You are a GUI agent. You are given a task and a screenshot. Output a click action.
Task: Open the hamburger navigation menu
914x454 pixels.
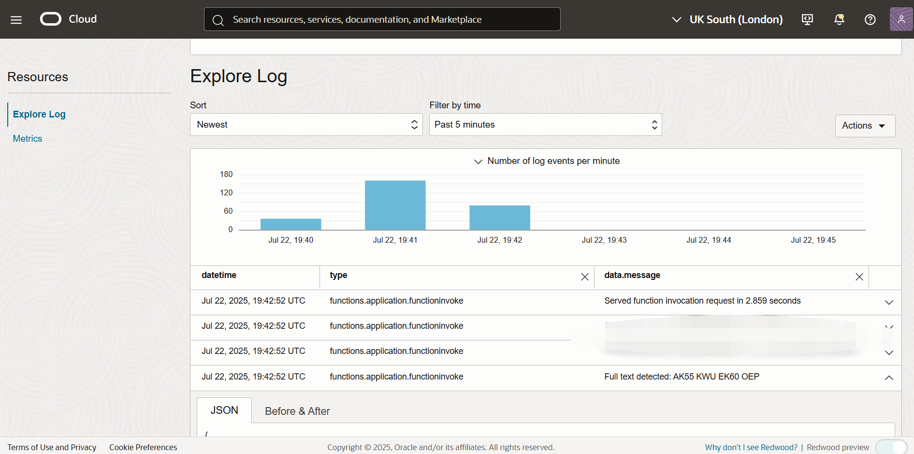tap(16, 20)
